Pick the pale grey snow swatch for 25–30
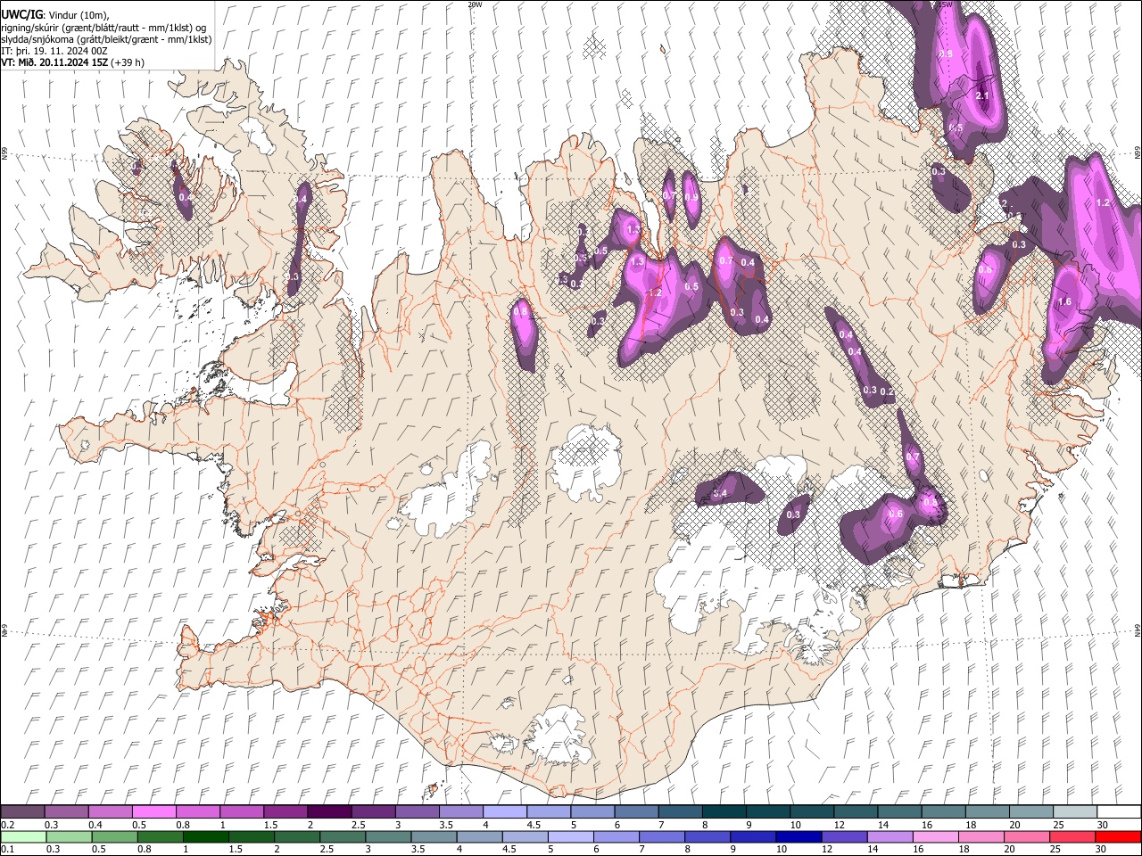Screen dimensions: 1142x856 tap(1075, 812)
